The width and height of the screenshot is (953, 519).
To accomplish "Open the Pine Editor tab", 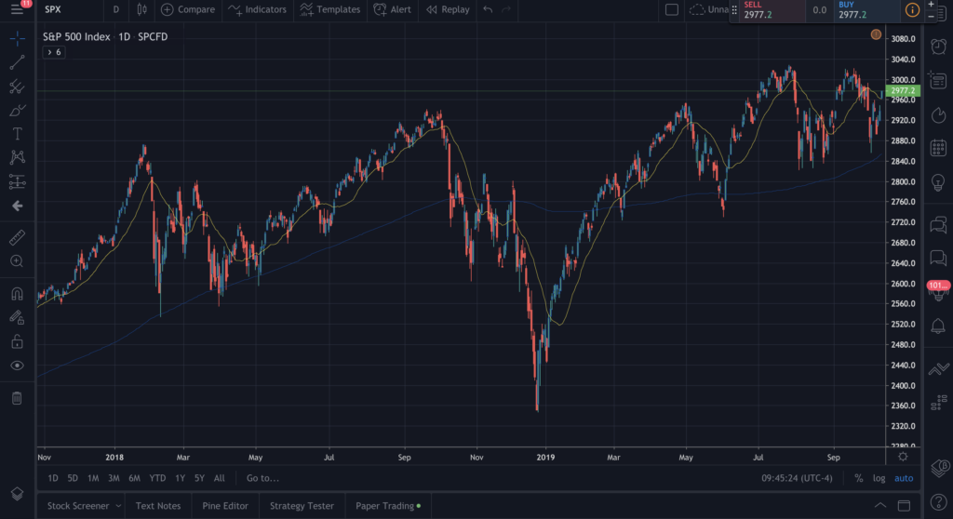I will tap(225, 506).
